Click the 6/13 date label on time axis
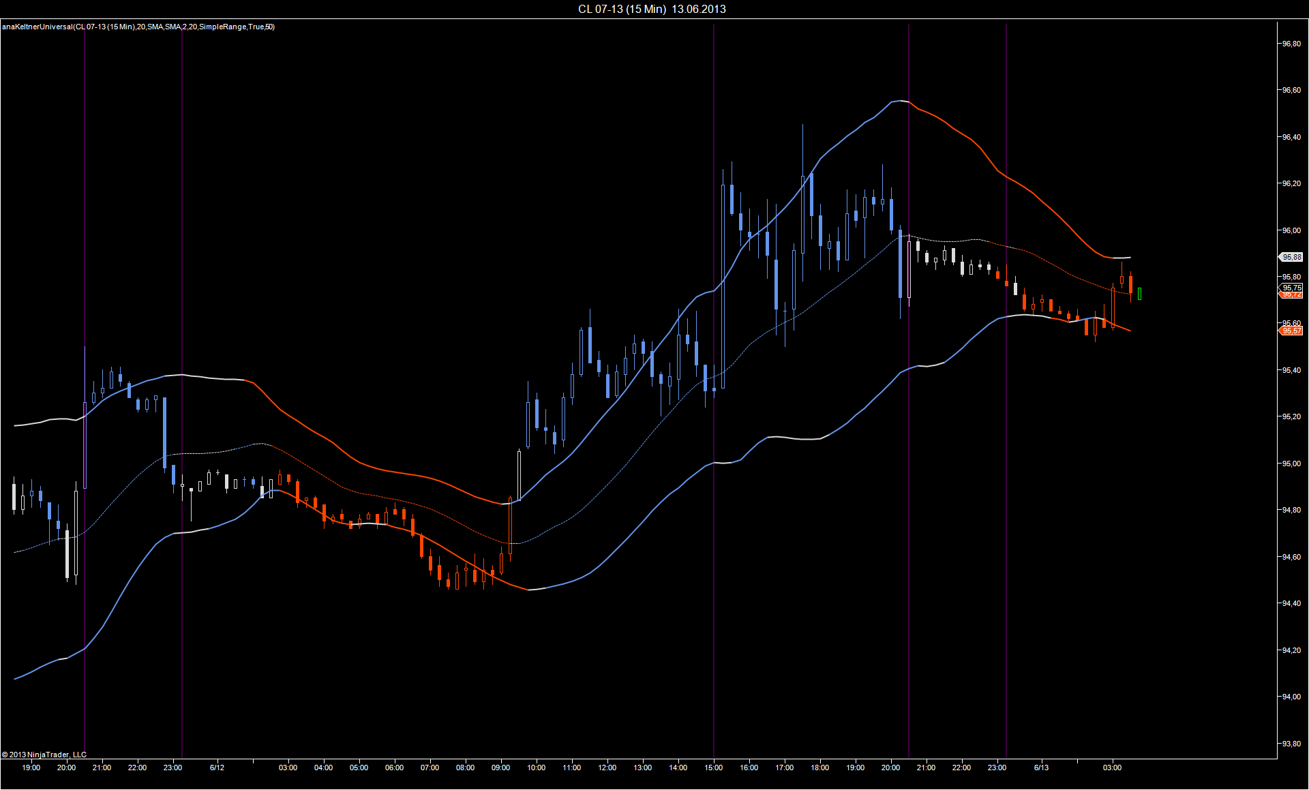Image resolution: width=1309 pixels, height=790 pixels. [1041, 768]
